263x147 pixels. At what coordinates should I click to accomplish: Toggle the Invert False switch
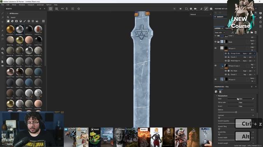[x=240, y=106]
